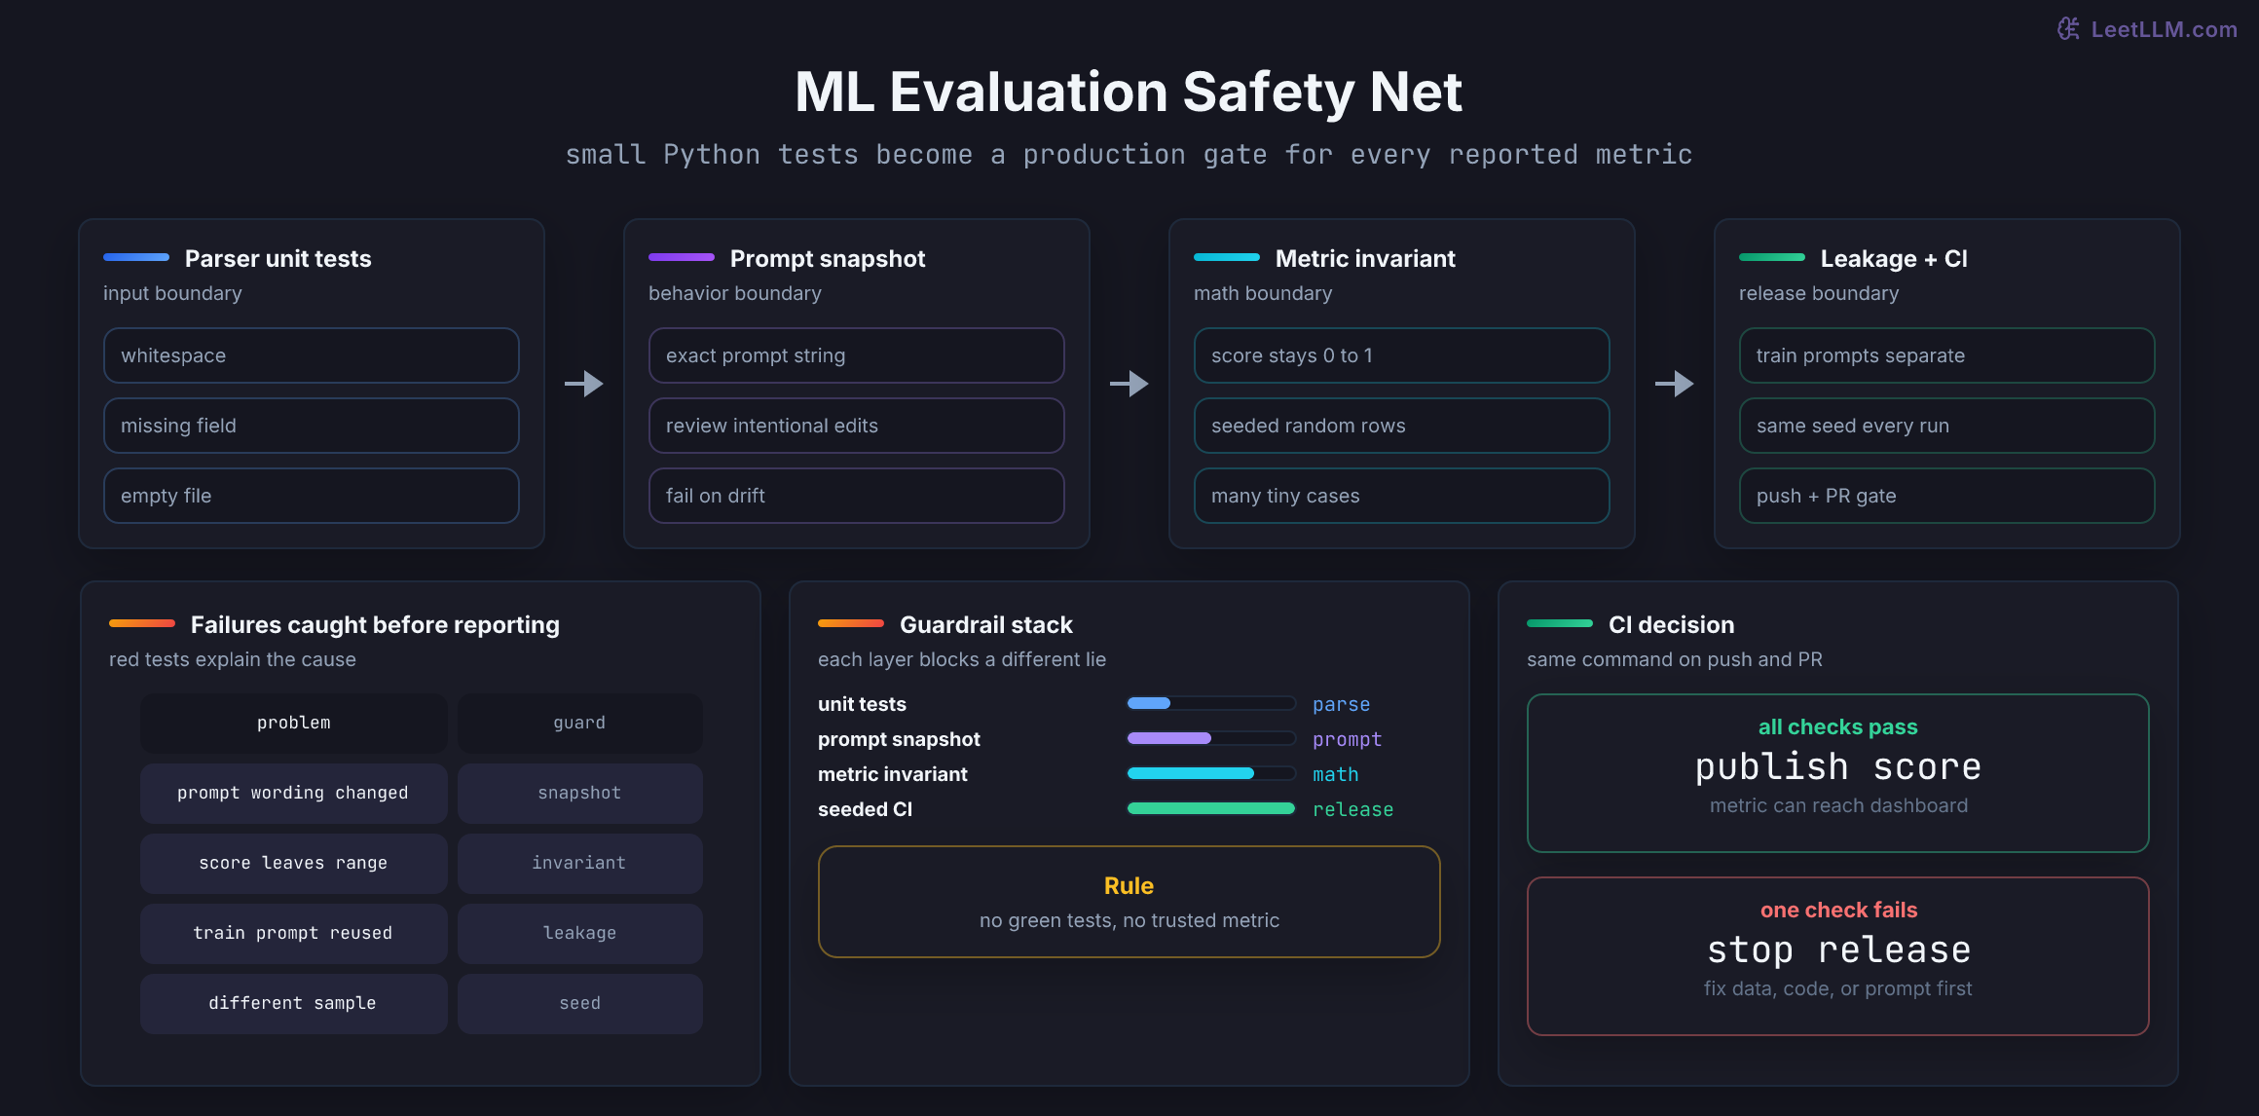Click the Prompt snapshot heading
This screenshot has width=2259, height=1116.
[x=828, y=258]
